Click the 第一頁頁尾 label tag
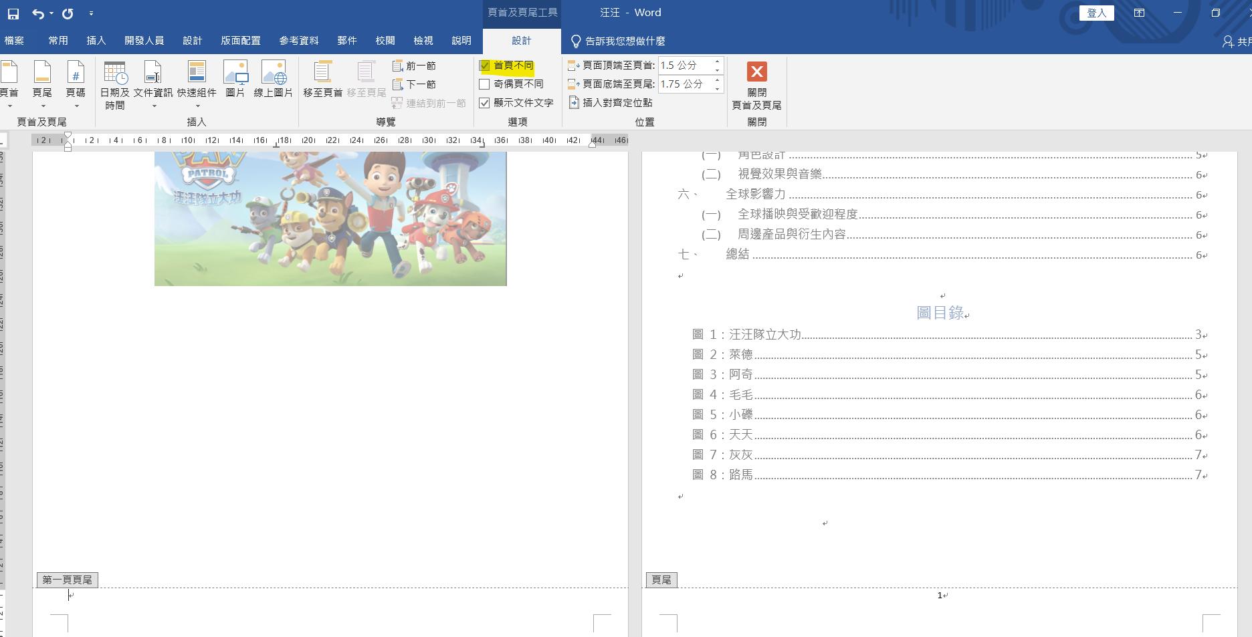The image size is (1252, 637). click(67, 580)
